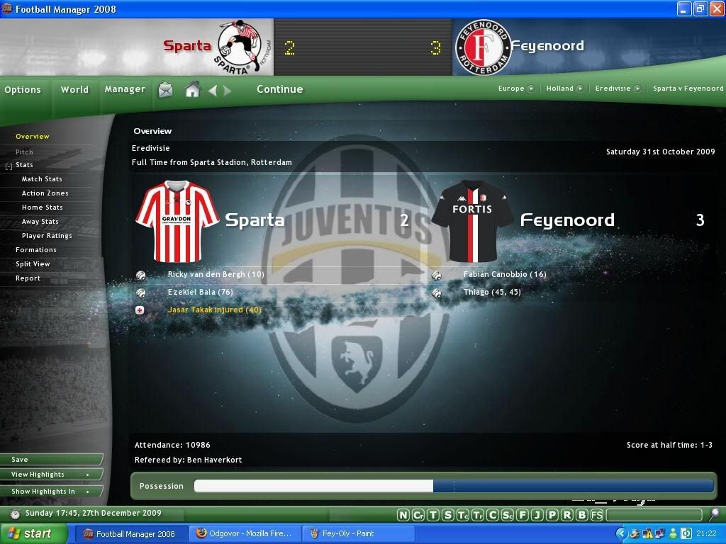Collapse the Stats tree in sidebar
The width and height of the screenshot is (726, 544).
coord(9,166)
